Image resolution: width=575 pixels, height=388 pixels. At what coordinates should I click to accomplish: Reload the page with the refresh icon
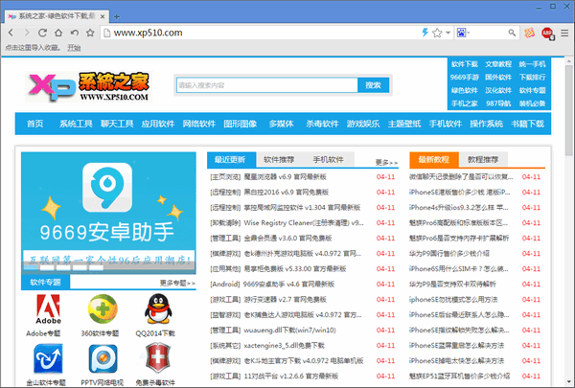pos(42,33)
